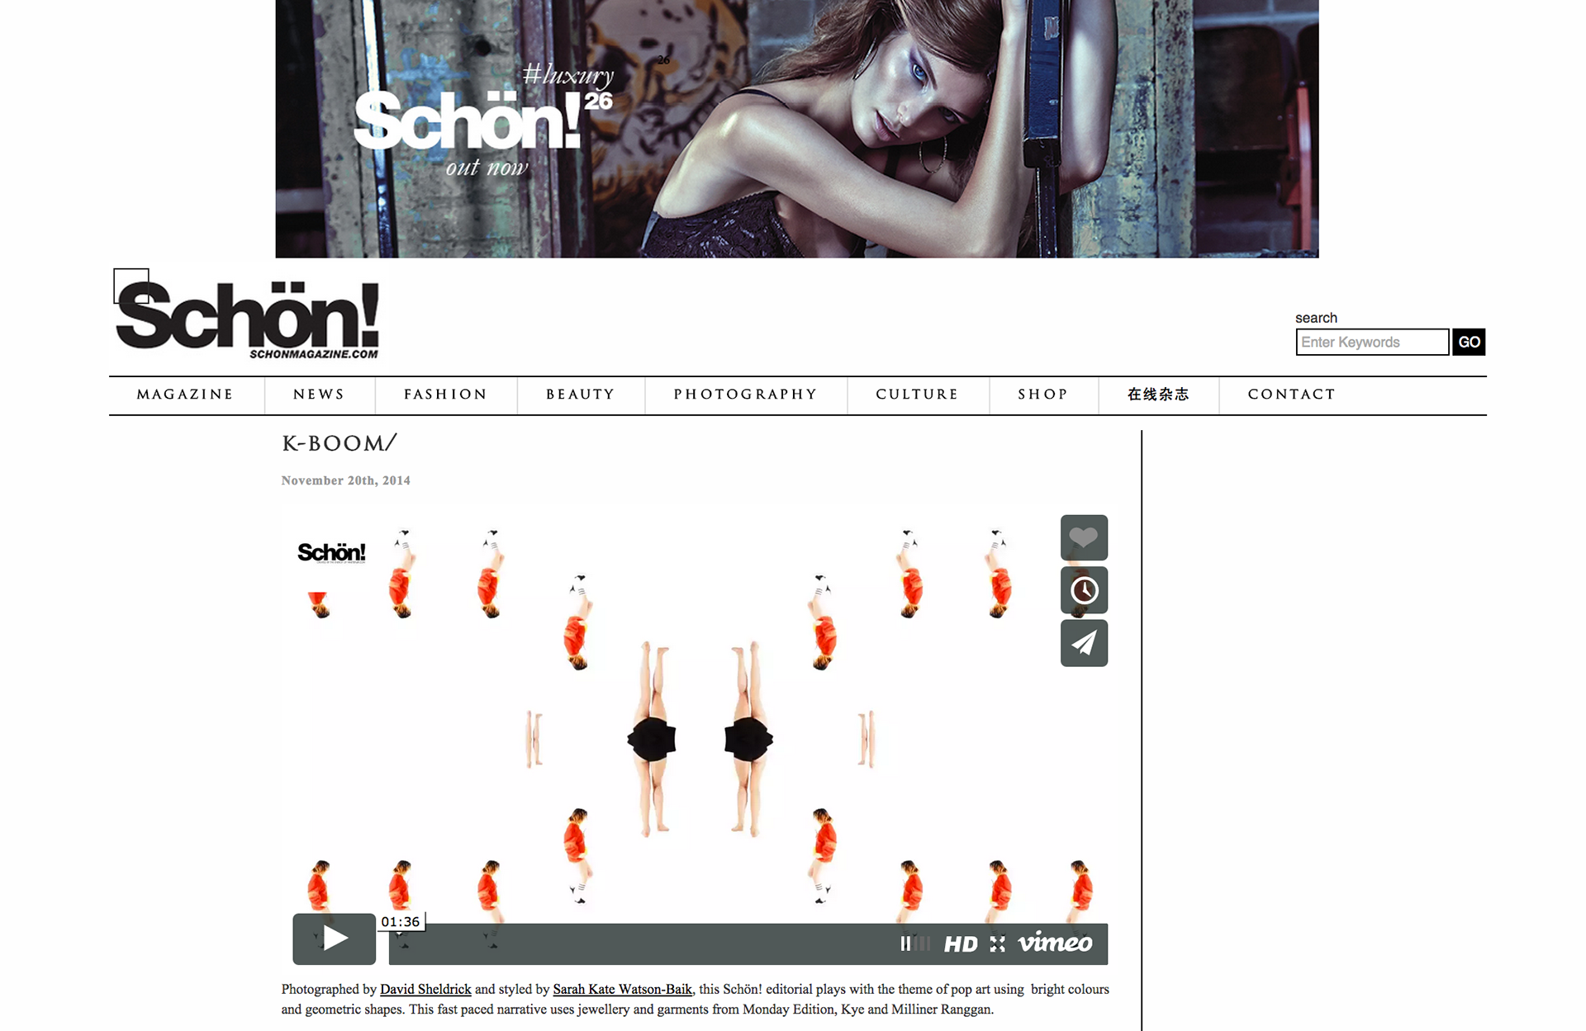This screenshot has width=1586, height=1031.
Task: Open the Sarah Kate Watson-Baik link
Action: tap(622, 989)
